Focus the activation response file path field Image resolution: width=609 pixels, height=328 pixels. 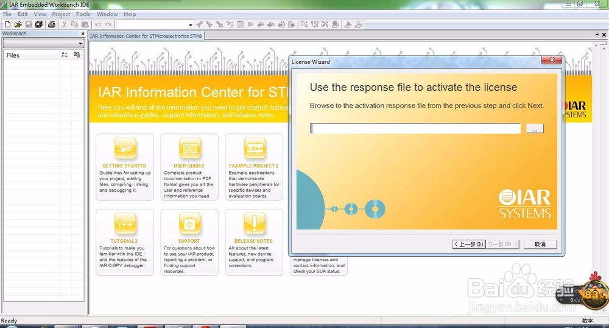pyautogui.click(x=415, y=128)
